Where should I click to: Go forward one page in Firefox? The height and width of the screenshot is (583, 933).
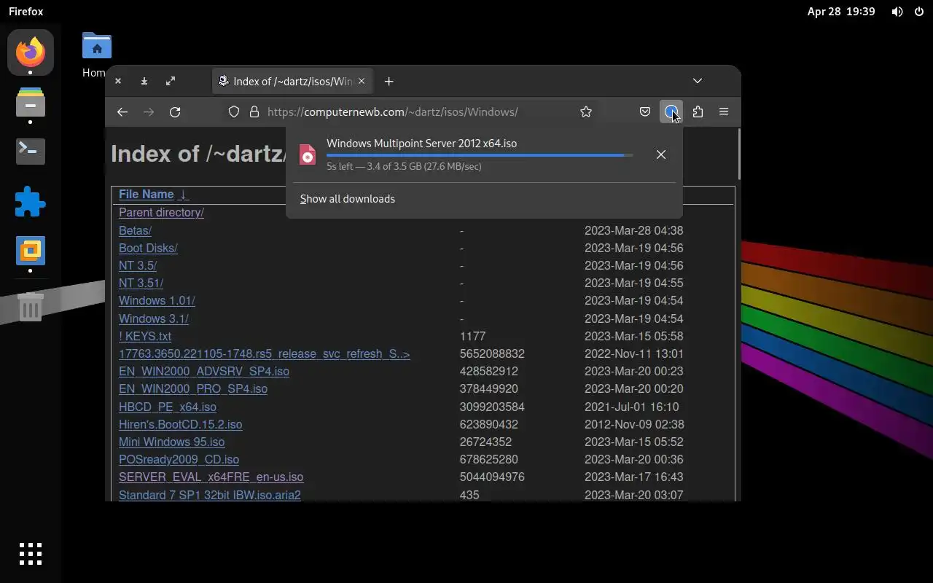point(149,111)
